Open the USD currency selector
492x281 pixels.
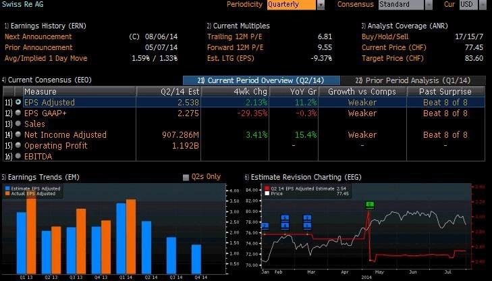[x=469, y=5]
